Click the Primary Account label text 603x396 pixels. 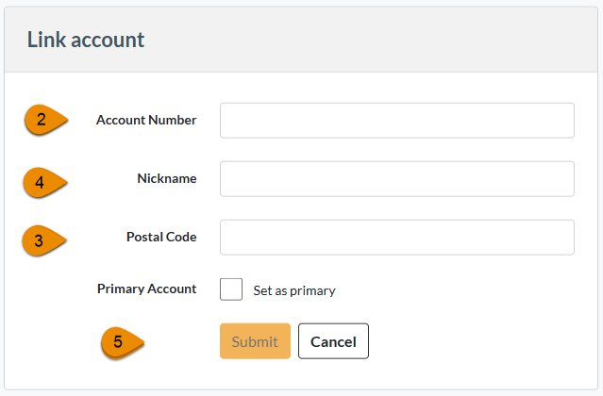tap(146, 289)
